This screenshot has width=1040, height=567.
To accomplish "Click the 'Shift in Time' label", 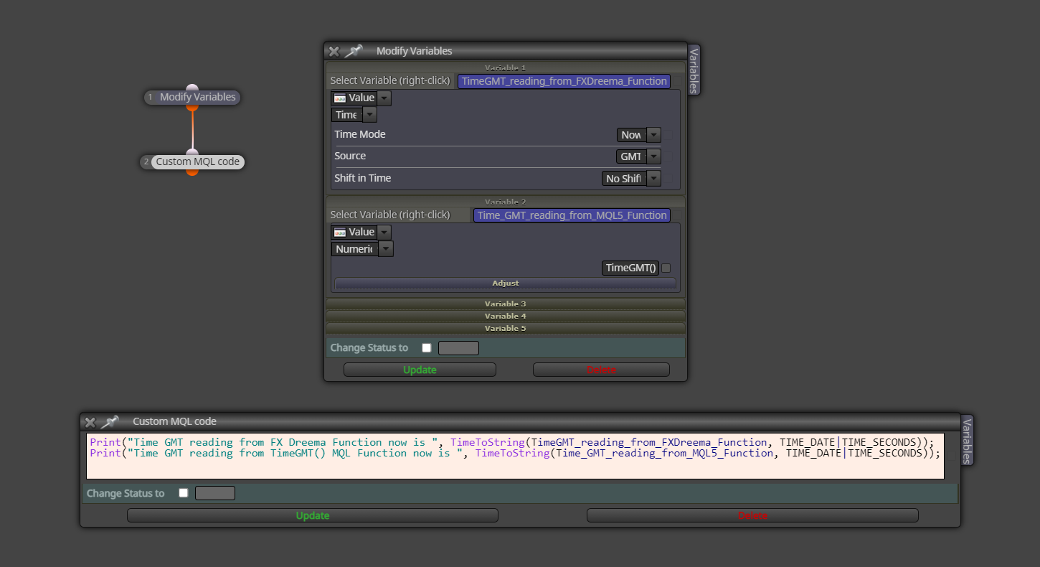I will coord(363,178).
